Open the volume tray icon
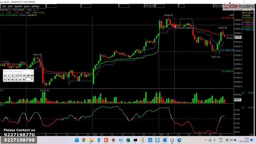 click(x=231, y=140)
